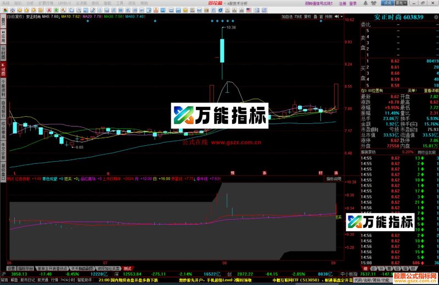Click the blue 资讯 button

click(x=387, y=3)
